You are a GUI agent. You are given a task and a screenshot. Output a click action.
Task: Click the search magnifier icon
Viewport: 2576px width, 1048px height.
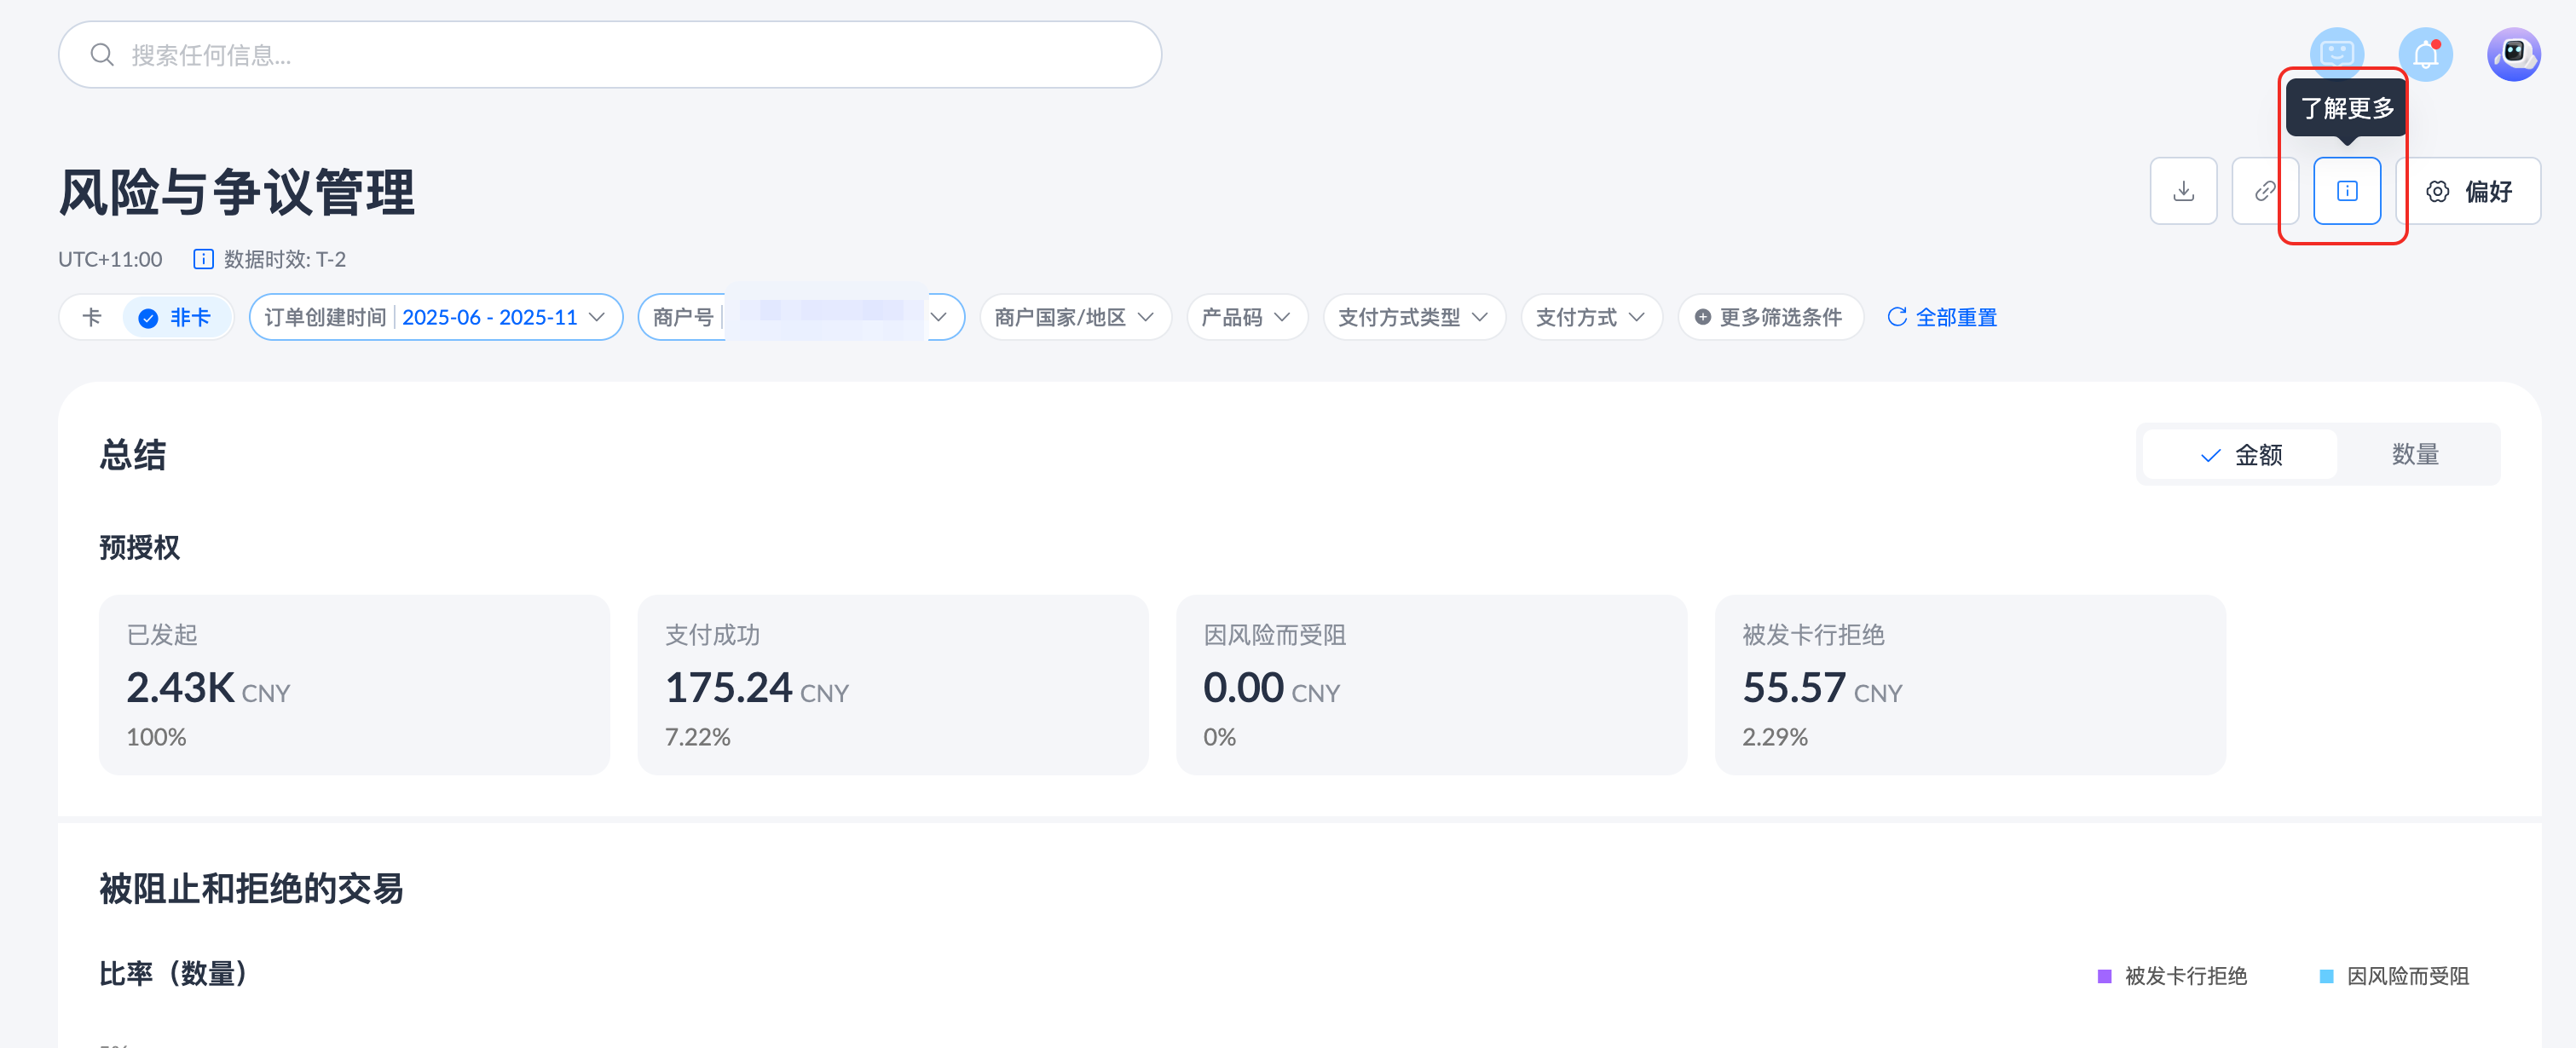[102, 55]
